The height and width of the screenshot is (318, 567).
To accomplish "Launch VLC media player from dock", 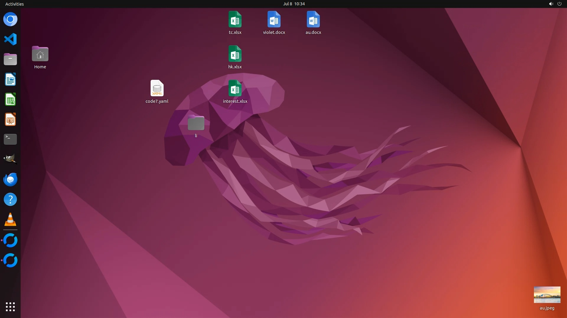I will pos(10,220).
